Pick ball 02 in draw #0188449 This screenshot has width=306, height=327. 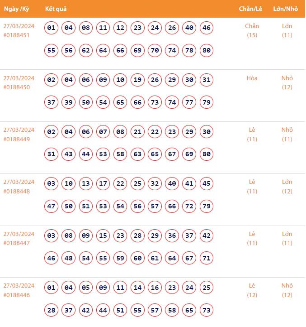coord(52,132)
